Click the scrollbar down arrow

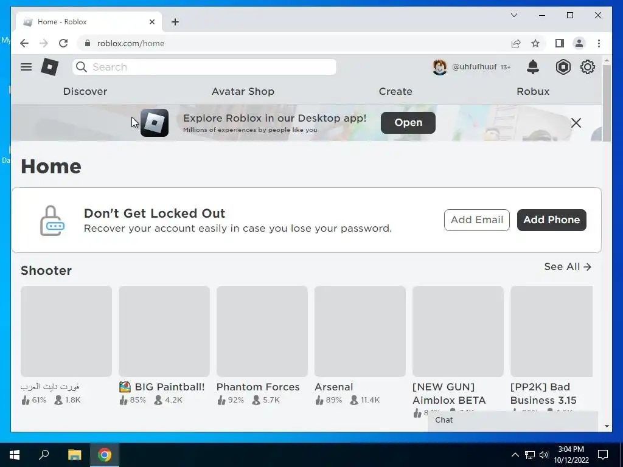point(607,426)
